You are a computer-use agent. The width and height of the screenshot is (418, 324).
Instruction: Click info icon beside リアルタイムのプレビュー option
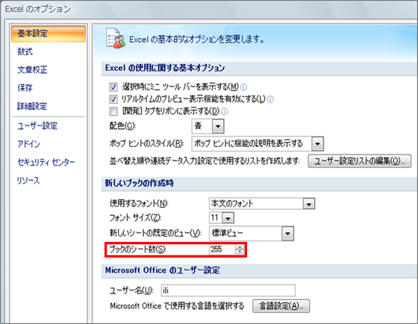pyautogui.click(x=270, y=99)
